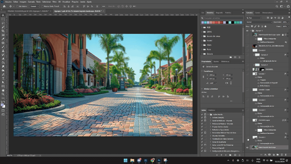
Task: Select the Moldura de Madeira action
Action: tap(222, 124)
